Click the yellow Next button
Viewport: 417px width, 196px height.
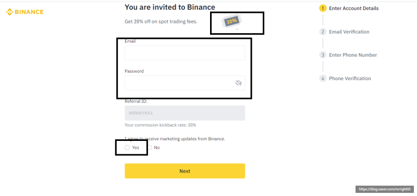(x=185, y=171)
